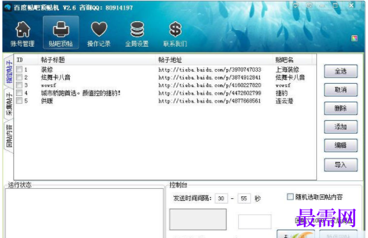
Task: Sort by 帖子标题 column header
Action: coord(97,60)
